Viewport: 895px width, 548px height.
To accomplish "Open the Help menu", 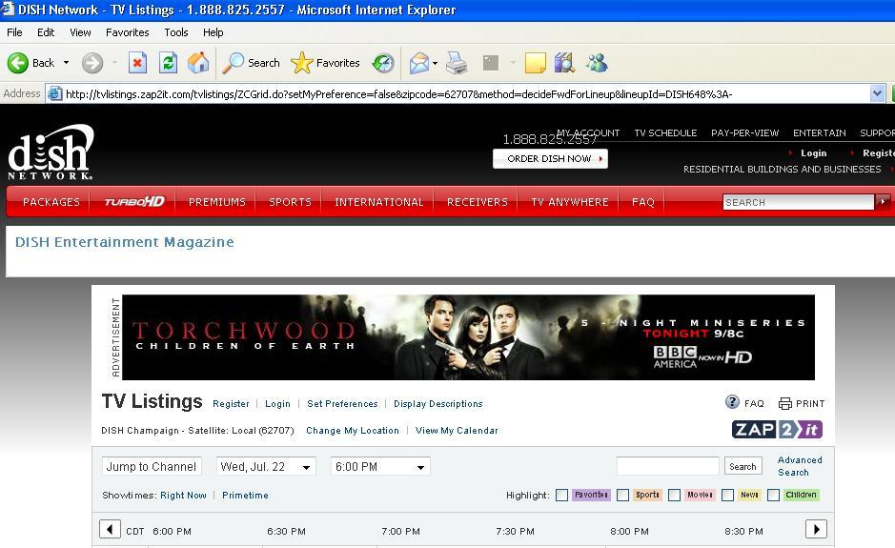I will pyautogui.click(x=213, y=32).
